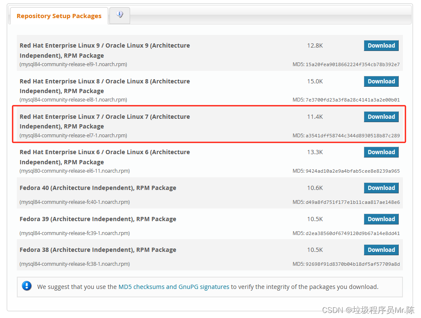The width and height of the screenshot is (421, 318).
Task: Click the Red Hat Enterprise Linux 8 package title
Action: click(x=105, y=86)
